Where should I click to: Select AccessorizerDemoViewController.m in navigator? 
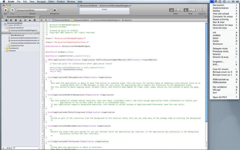click(25, 40)
